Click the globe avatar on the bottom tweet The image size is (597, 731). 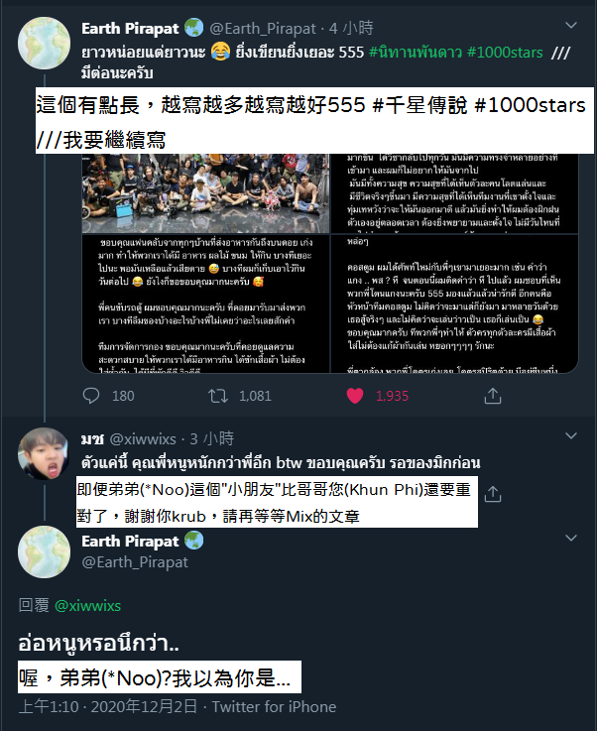pos(44,552)
